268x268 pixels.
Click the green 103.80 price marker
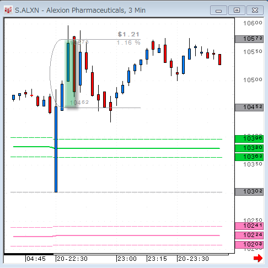coord(249,148)
